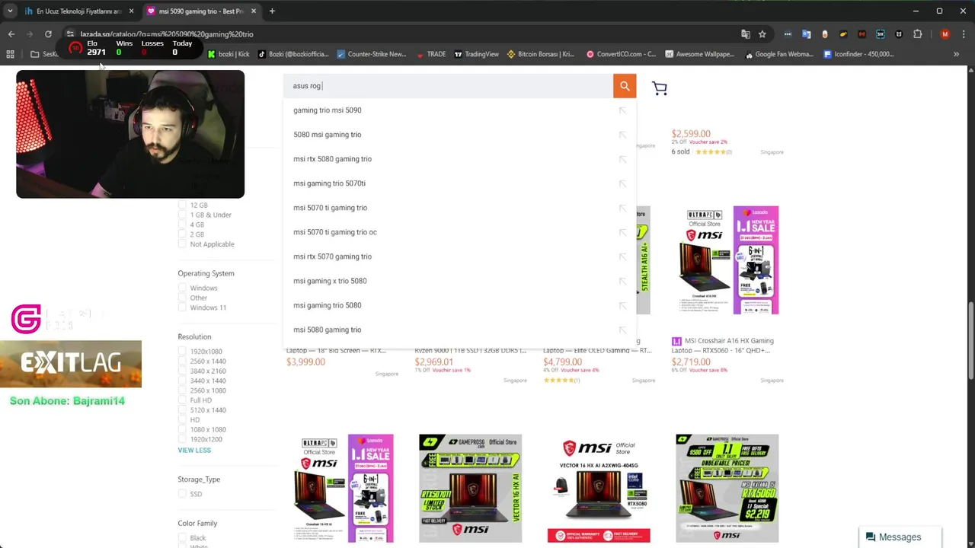Click the $2,969.01 price
Screen dimensions: 975x548
pyautogui.click(x=434, y=362)
